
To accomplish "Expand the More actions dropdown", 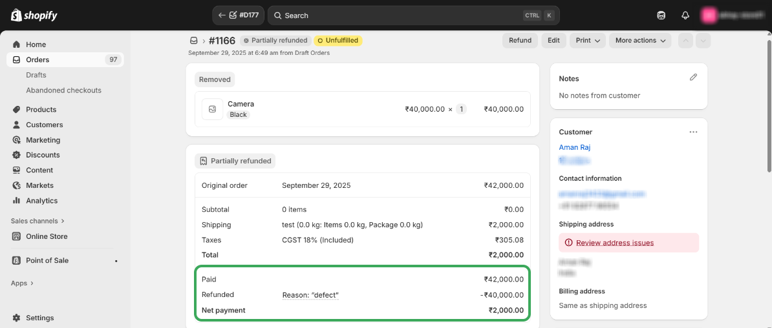I will (640, 41).
